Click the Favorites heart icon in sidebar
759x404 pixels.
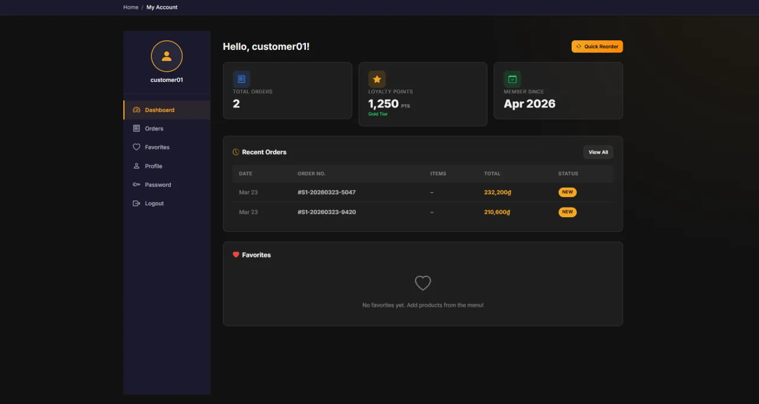(136, 147)
